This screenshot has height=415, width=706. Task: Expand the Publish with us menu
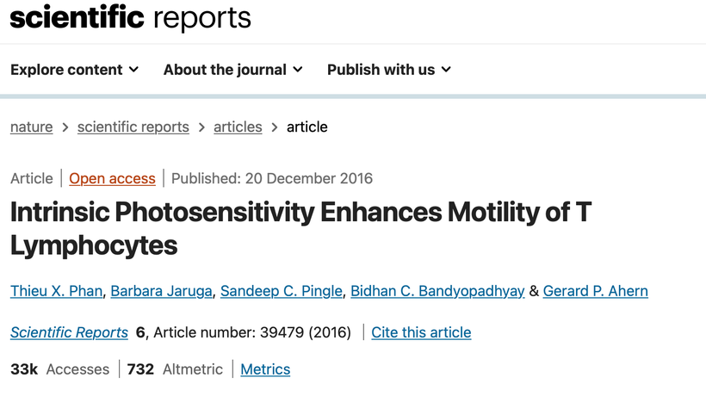pyautogui.click(x=388, y=70)
